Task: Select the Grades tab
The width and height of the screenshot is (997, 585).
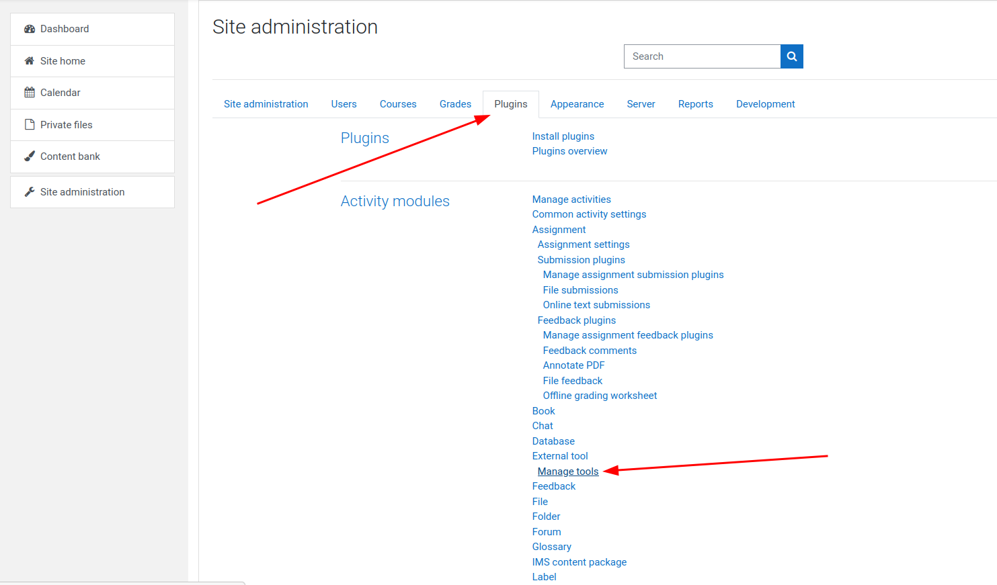Action: [x=455, y=104]
